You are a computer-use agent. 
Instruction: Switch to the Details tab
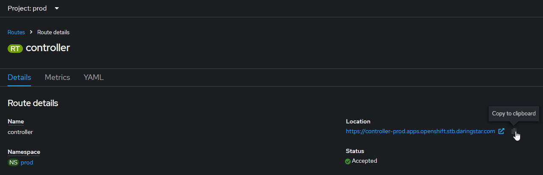pyautogui.click(x=20, y=77)
